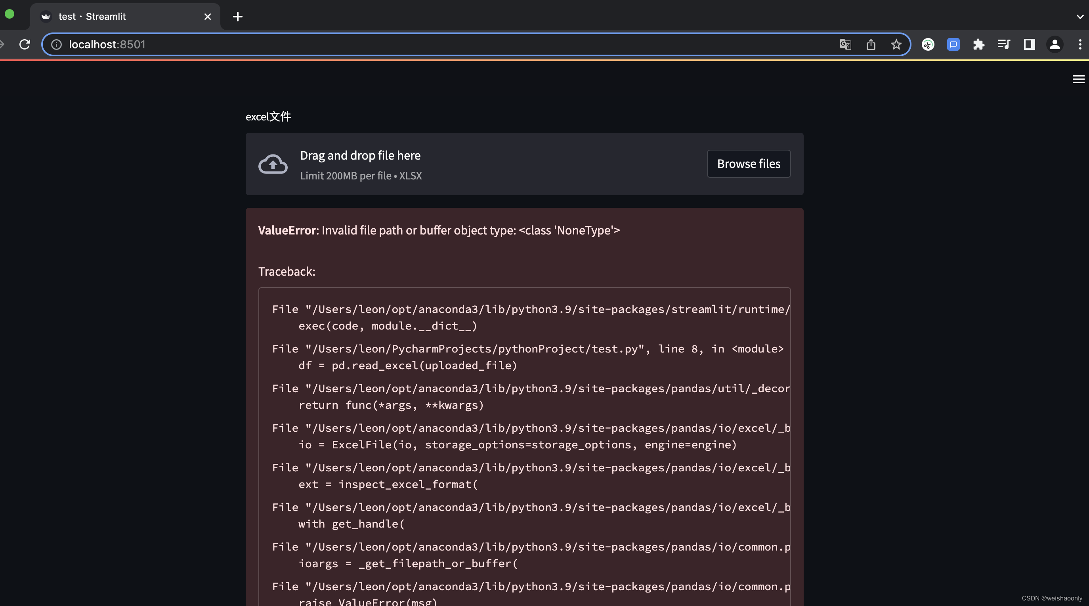Click the browser address bar dropdown
This screenshot has height=606, width=1089.
(x=1080, y=15)
